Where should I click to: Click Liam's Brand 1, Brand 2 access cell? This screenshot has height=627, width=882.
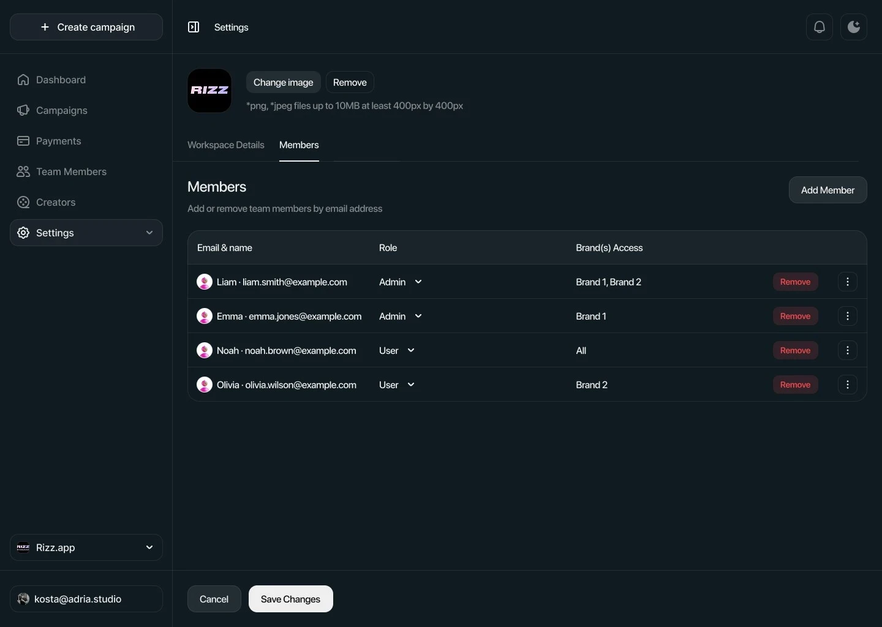tap(609, 282)
